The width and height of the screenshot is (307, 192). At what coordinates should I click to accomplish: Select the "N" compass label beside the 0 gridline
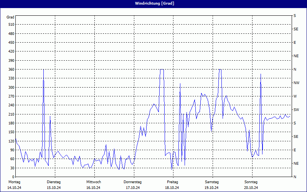(x=295, y=177)
